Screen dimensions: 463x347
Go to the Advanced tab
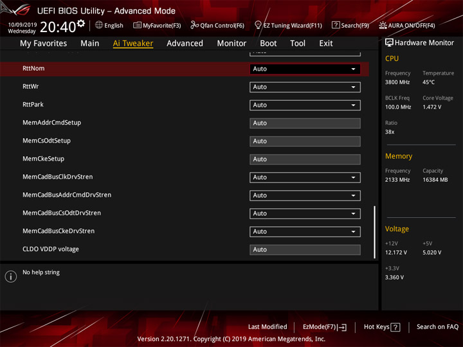click(185, 44)
